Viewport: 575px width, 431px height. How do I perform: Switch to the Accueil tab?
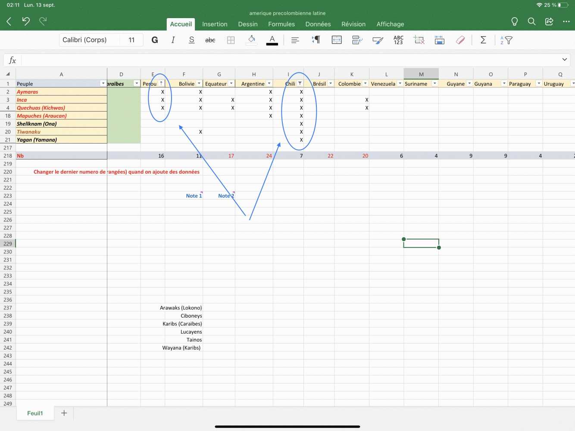181,24
